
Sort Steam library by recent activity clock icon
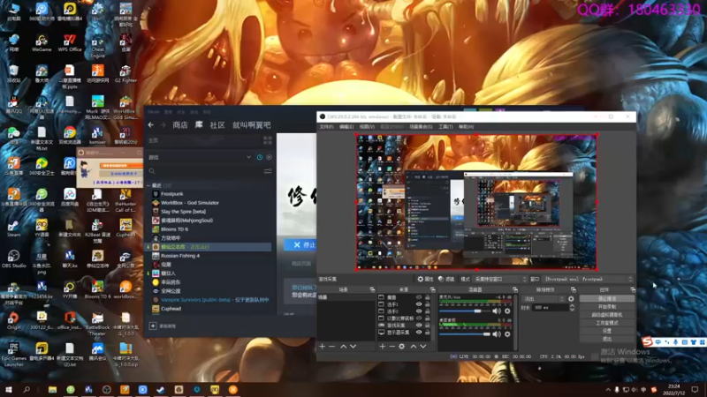(x=260, y=158)
